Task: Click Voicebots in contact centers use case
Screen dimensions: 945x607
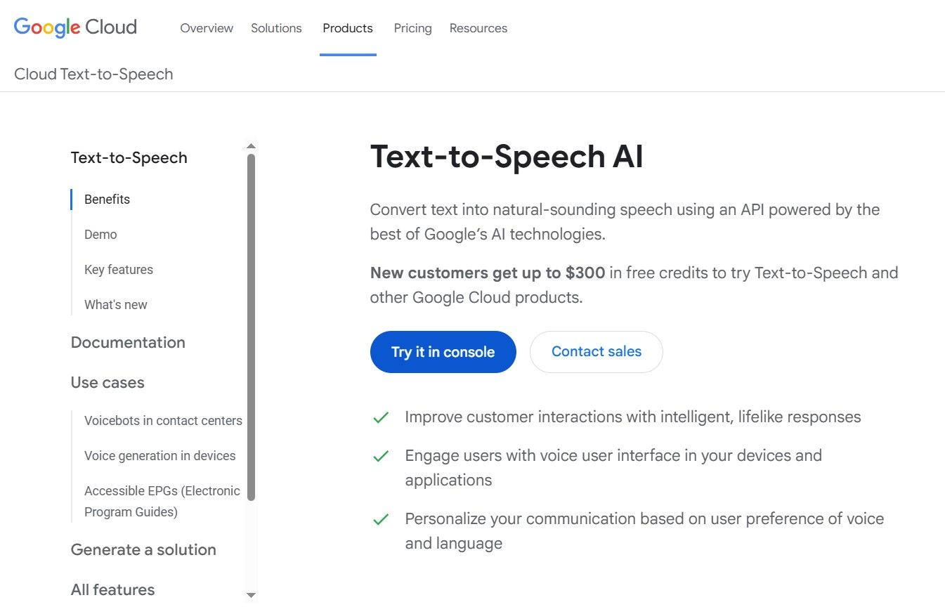Action: [x=163, y=420]
